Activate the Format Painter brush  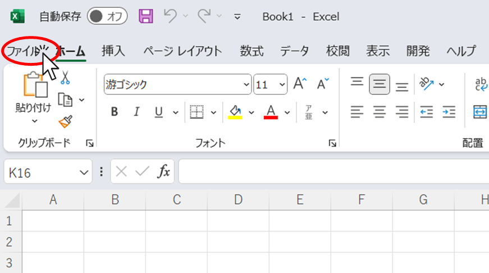coord(66,122)
